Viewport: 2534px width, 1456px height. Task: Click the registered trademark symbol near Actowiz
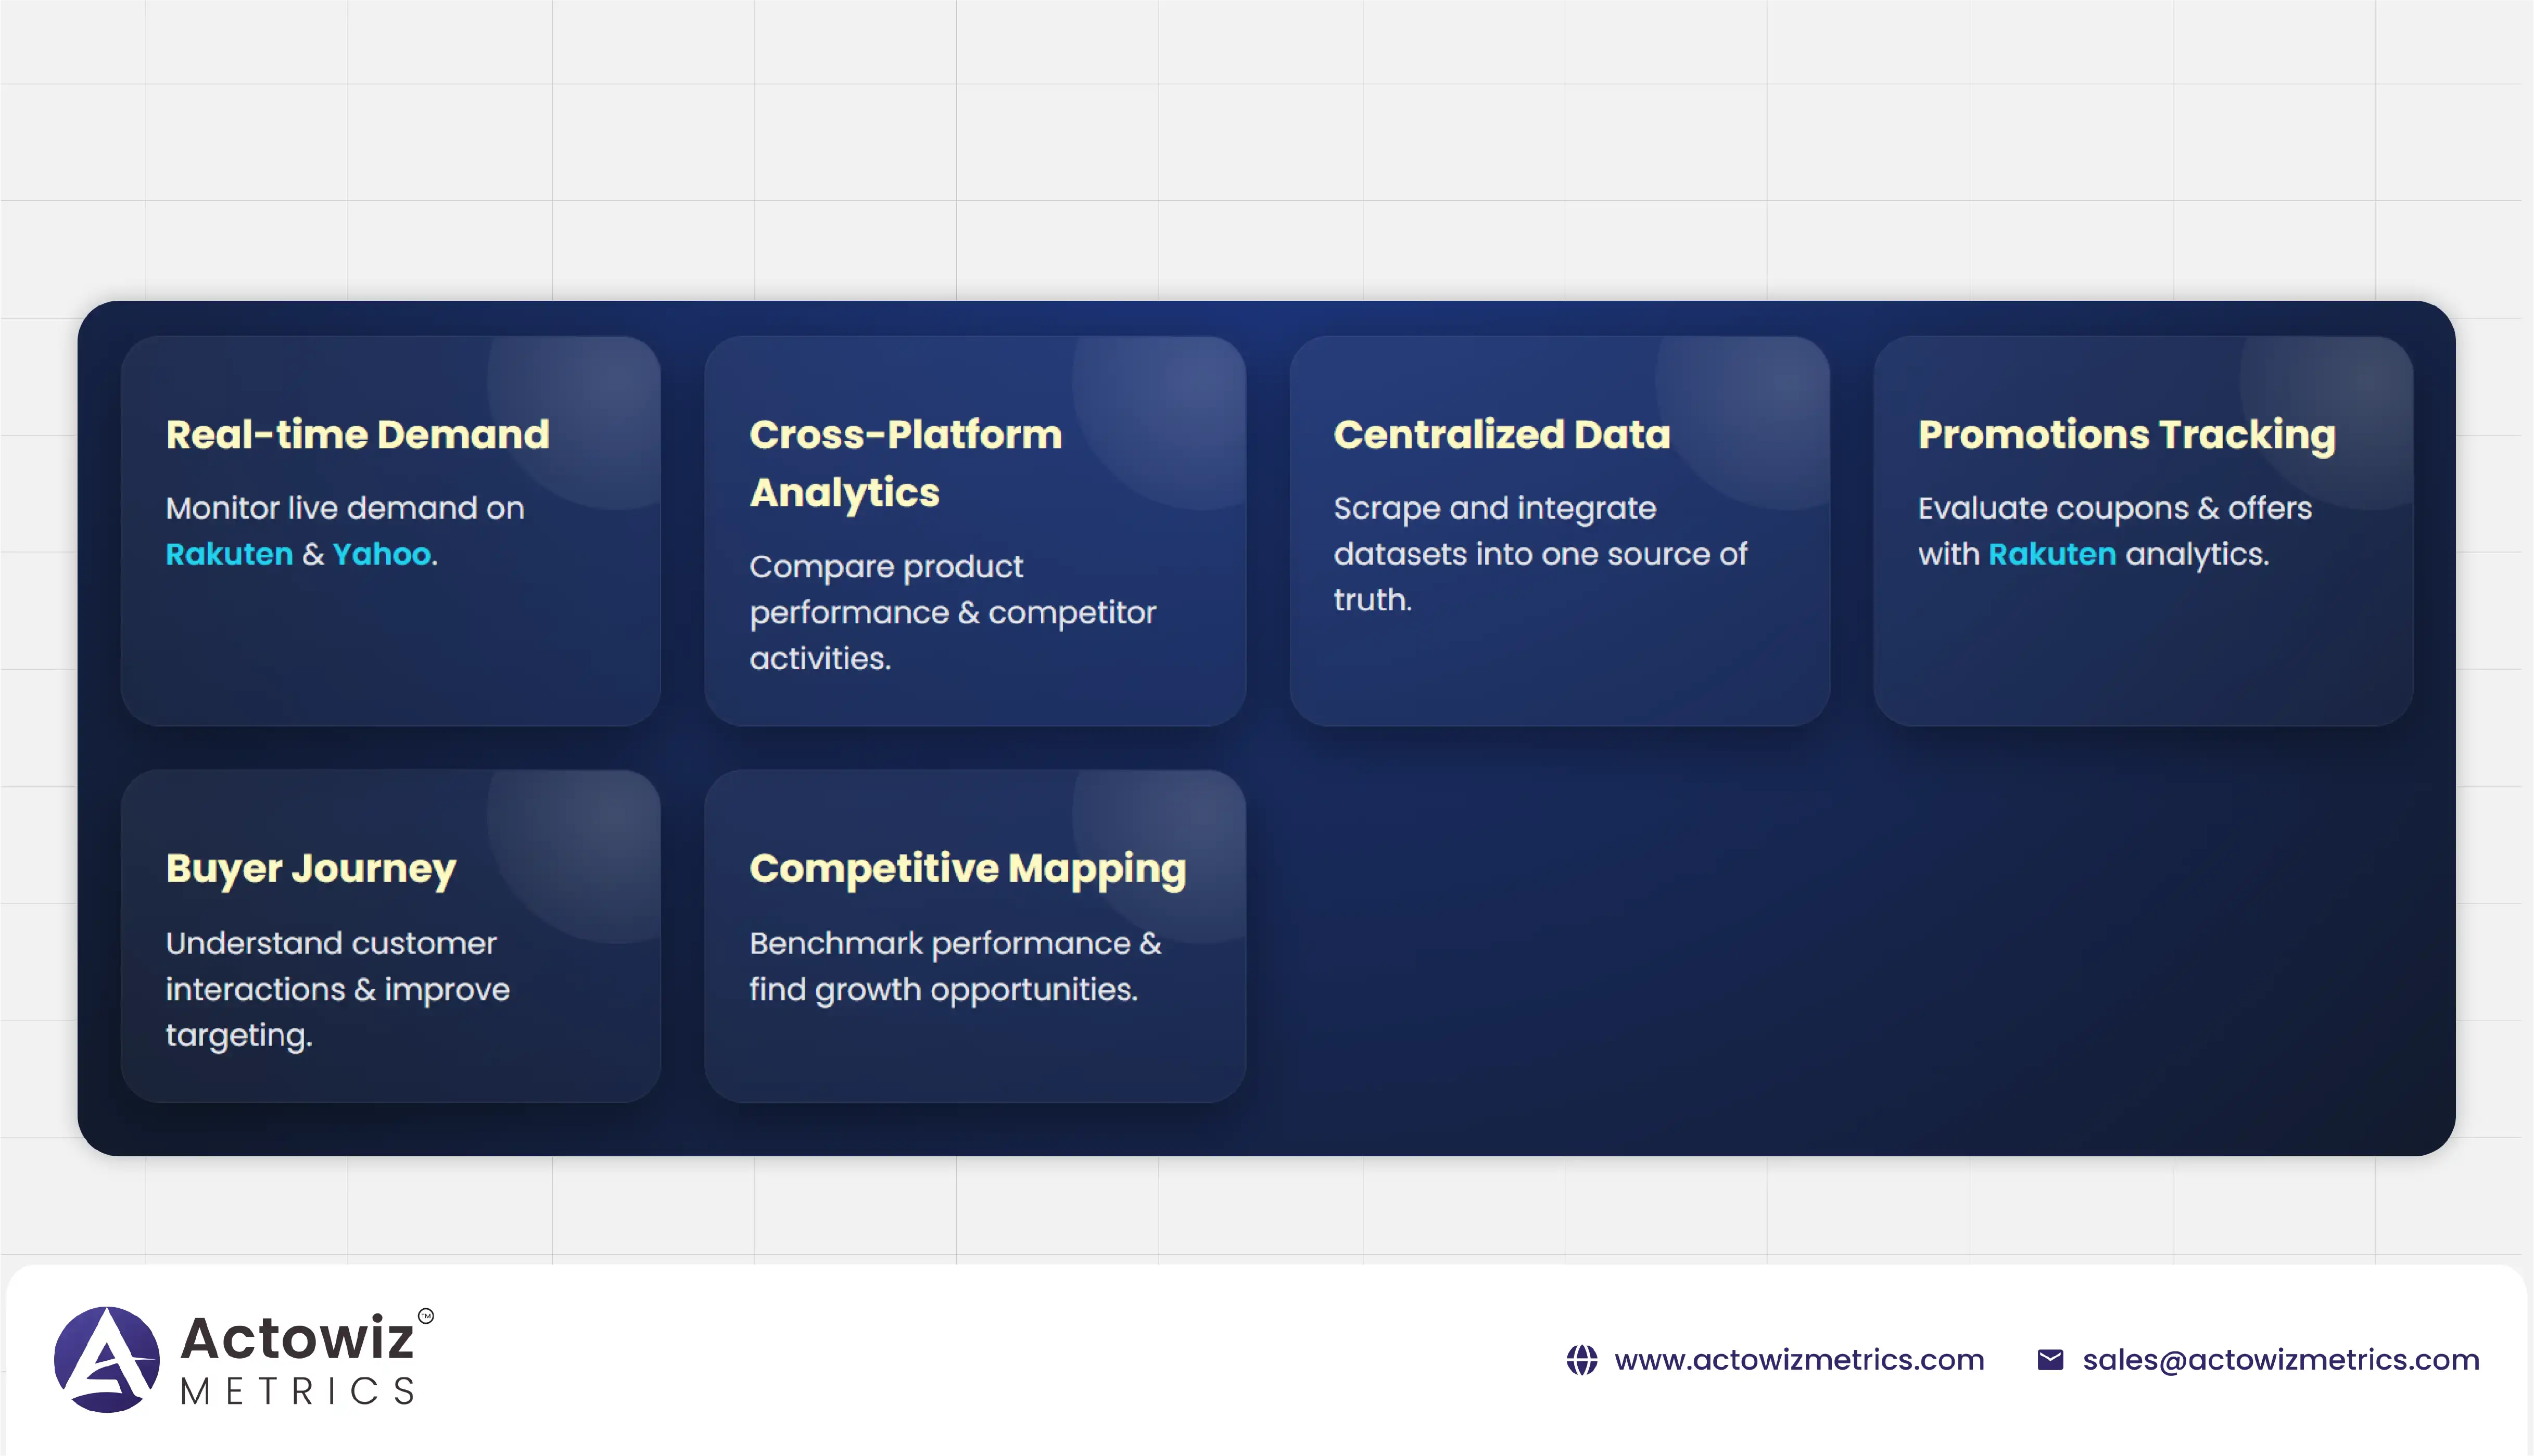click(426, 1316)
